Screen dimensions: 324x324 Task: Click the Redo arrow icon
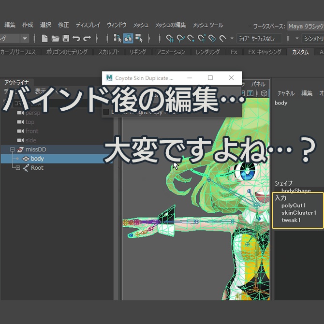coord(87,38)
